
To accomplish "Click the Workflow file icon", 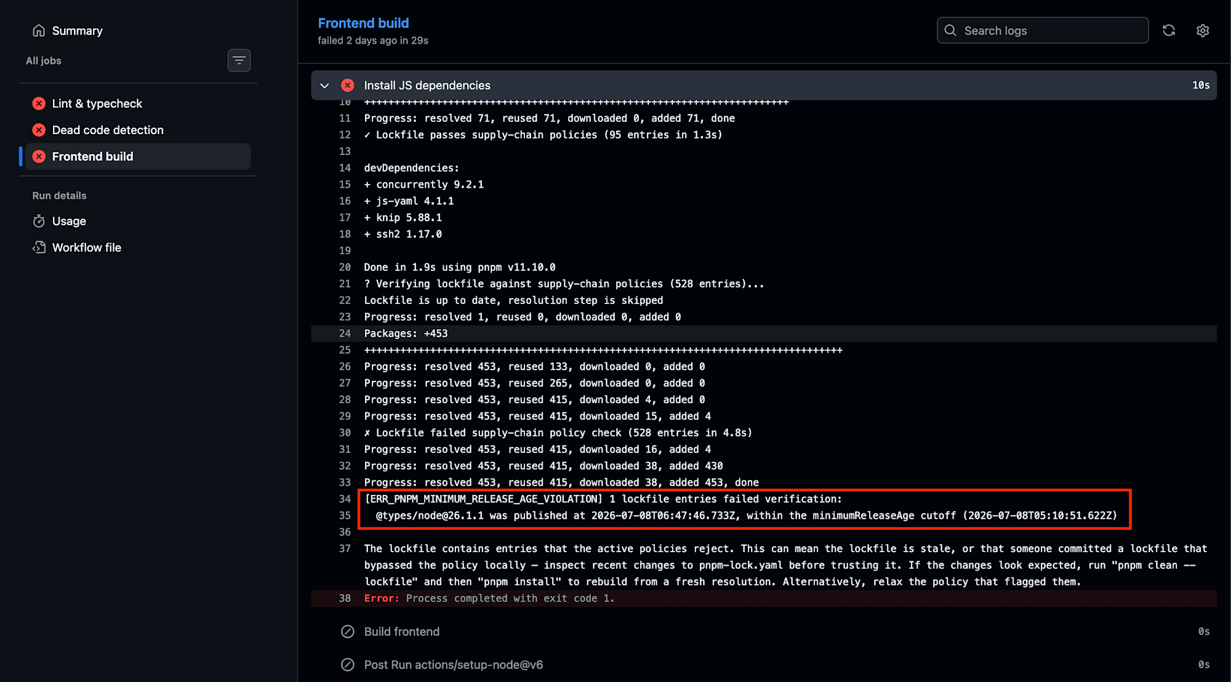I will tap(39, 247).
